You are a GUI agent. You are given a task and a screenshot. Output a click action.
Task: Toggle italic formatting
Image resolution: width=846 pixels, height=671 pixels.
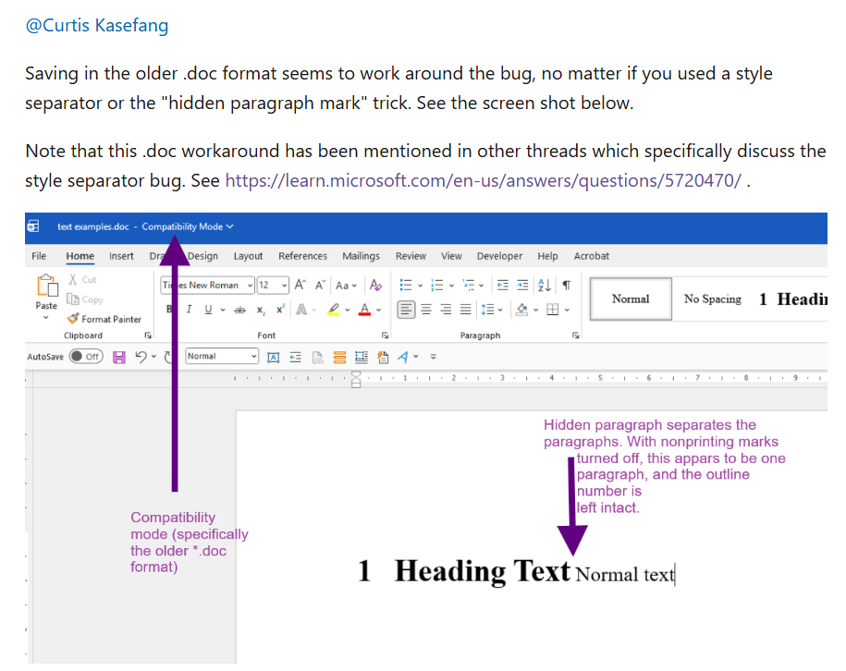[x=189, y=309]
